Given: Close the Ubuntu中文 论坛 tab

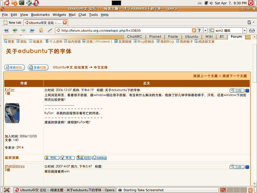Looking at the screenshot, I should coord(65,22).
